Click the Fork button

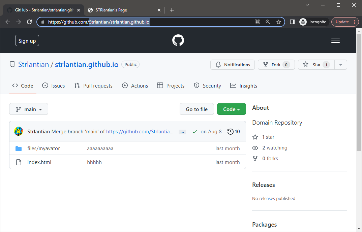276,65
